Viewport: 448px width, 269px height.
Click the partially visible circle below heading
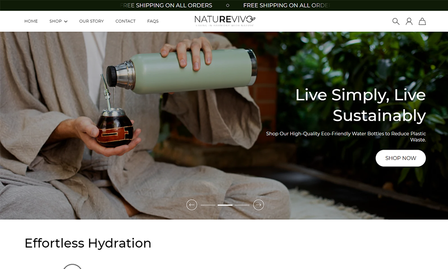point(72,266)
